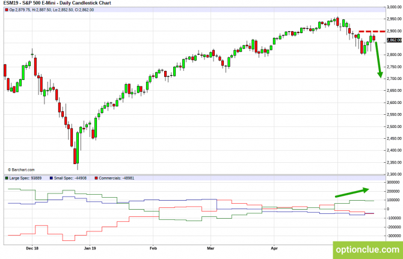Select the ESM19 S&P 500 E-Mini chart title
Image resolution: width=403 pixels, height=259 pixels.
57,3
